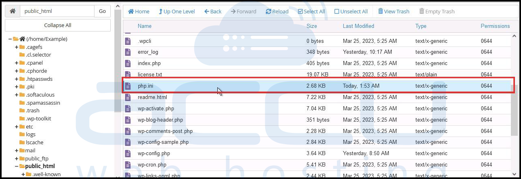Click the file icon for wp-config.php
521x179 pixels.
128,154
